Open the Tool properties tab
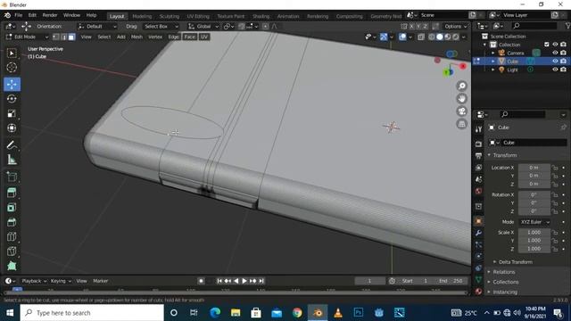Image resolution: width=571 pixels, height=321 pixels. click(x=478, y=129)
